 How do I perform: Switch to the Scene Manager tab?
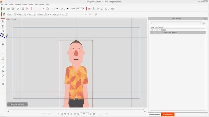168,114
